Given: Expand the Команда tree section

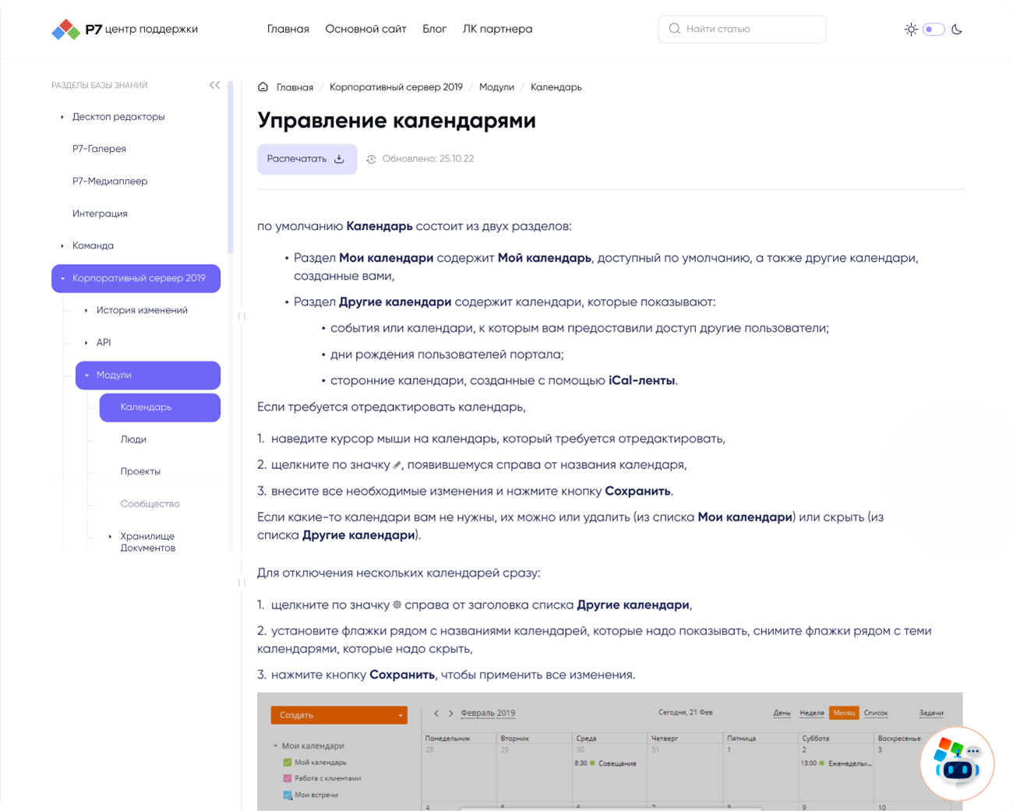Looking at the screenshot, I should click(62, 246).
